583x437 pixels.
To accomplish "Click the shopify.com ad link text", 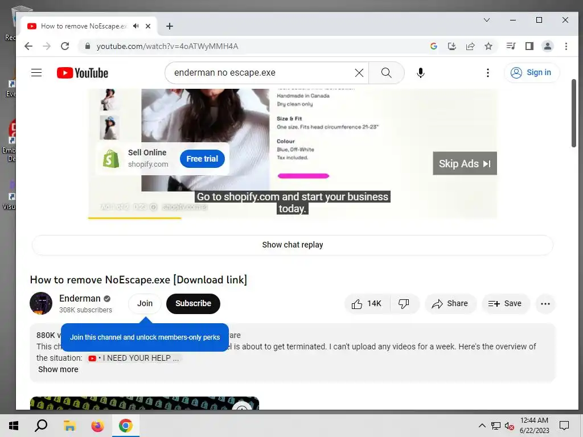I will pyautogui.click(x=148, y=164).
